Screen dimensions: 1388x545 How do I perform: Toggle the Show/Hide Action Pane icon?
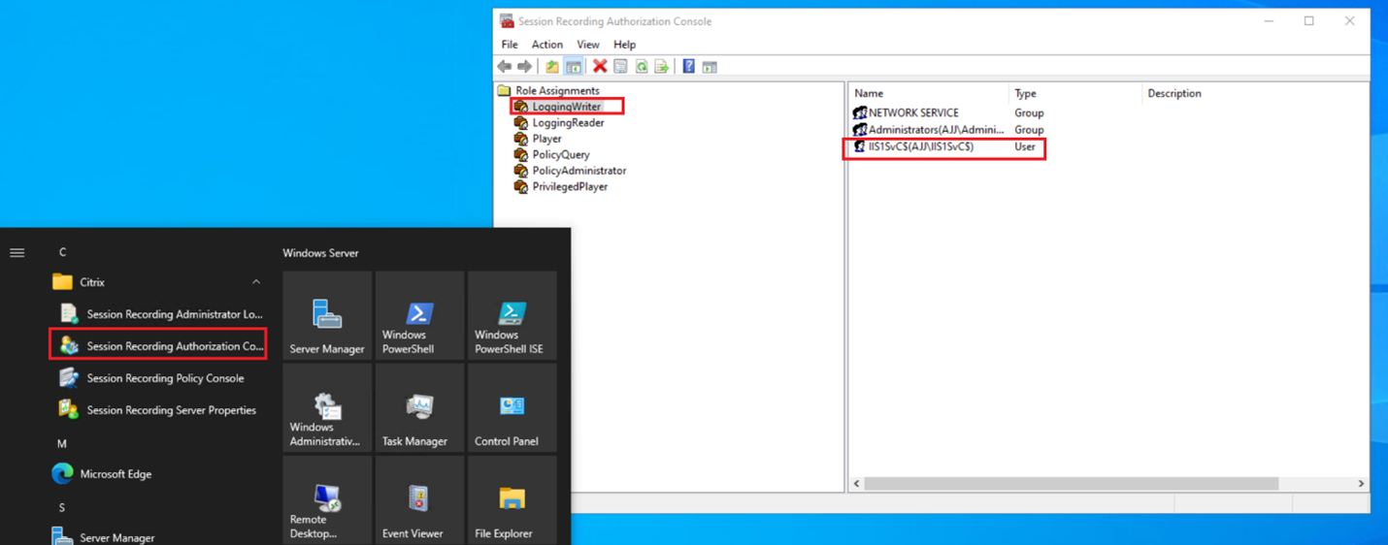coord(710,67)
